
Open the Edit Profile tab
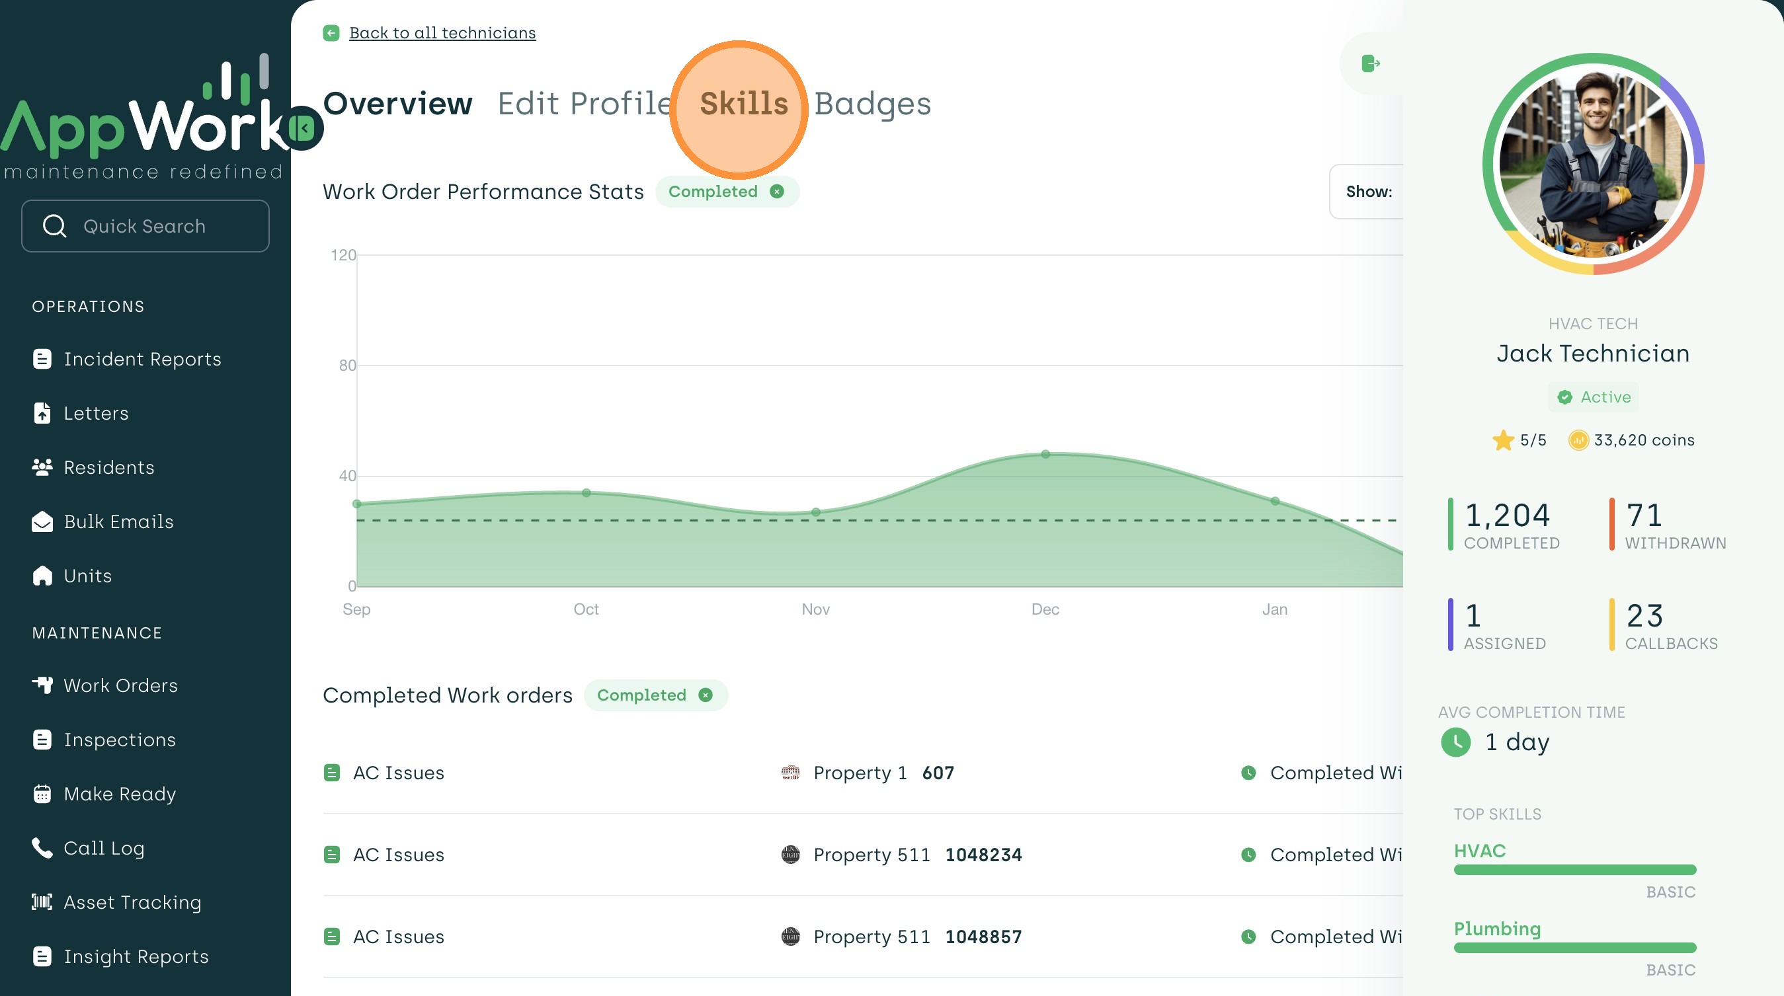pyautogui.click(x=584, y=104)
